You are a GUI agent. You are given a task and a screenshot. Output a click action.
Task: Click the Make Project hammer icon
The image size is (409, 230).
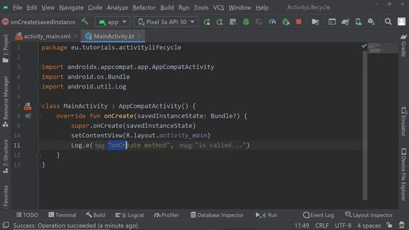(85, 21)
